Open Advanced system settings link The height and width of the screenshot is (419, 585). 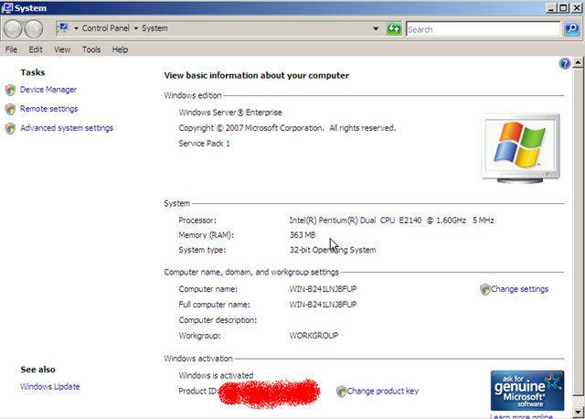click(67, 128)
